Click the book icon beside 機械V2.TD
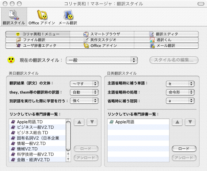The height and width of the screenshot is (171, 207). point(13,149)
